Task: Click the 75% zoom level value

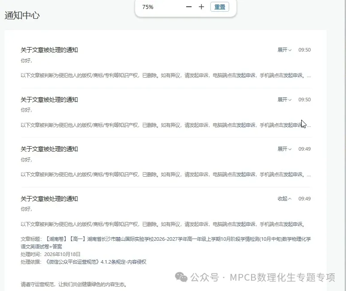Action: (x=148, y=7)
